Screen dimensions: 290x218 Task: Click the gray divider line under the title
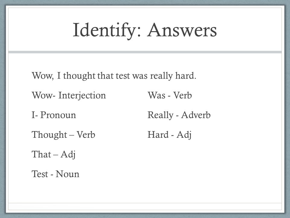[x=145, y=52]
